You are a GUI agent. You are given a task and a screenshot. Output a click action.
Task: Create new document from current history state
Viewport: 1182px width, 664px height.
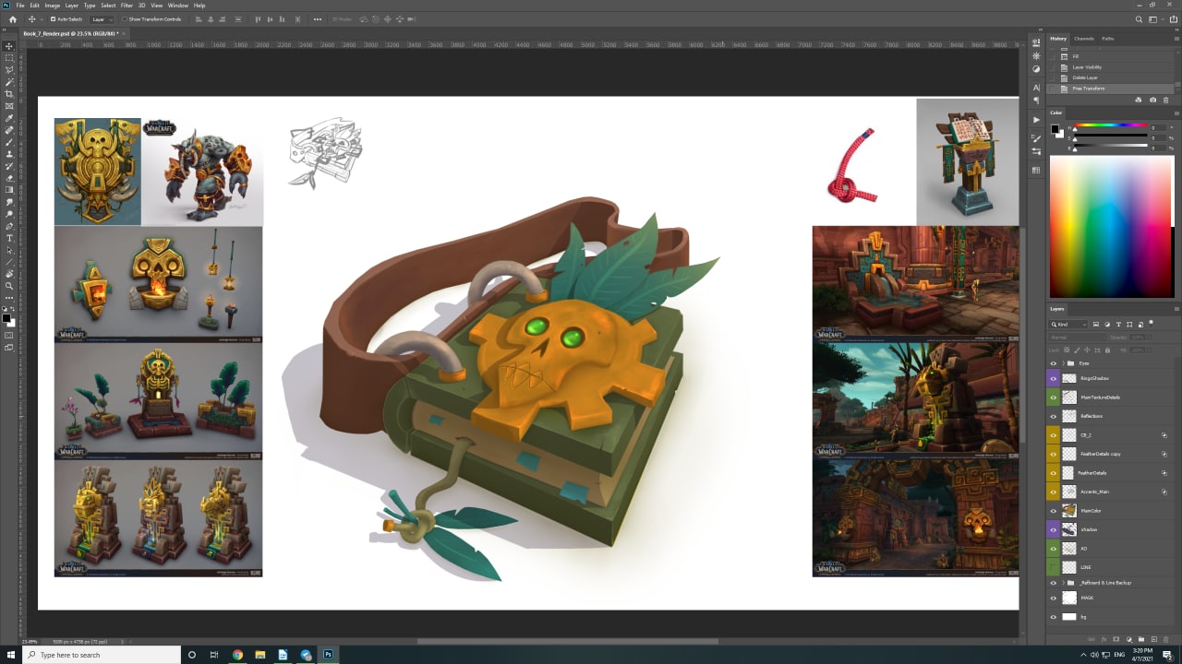point(1139,100)
